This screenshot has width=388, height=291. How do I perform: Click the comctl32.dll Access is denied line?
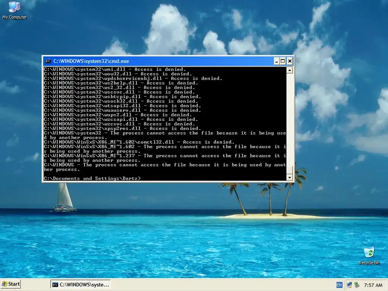[139, 142]
